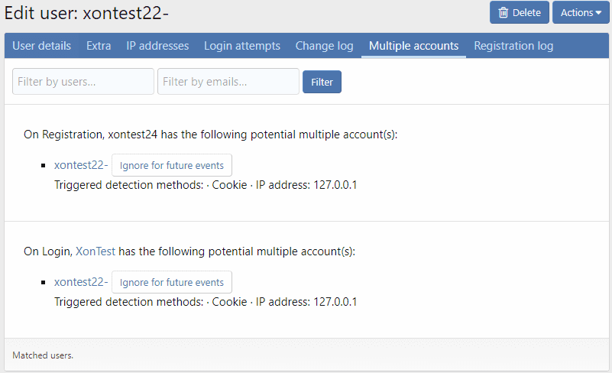
Task: Select the Multiple accounts tab
Action: click(x=413, y=46)
